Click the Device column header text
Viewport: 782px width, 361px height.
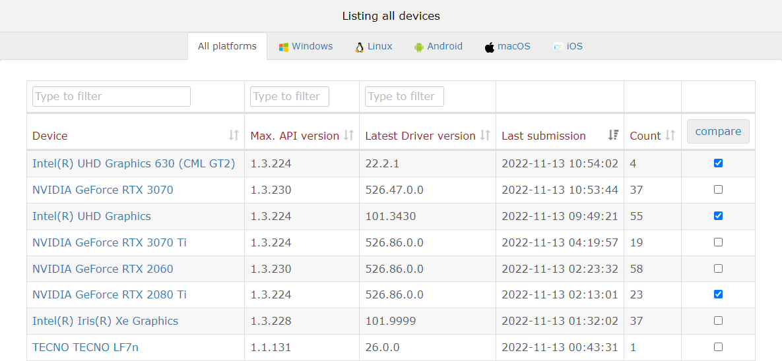tap(50, 136)
